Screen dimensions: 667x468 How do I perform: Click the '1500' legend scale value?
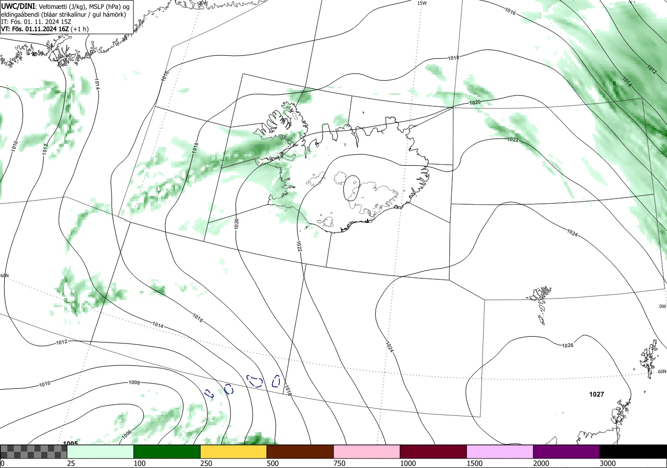(x=475, y=463)
